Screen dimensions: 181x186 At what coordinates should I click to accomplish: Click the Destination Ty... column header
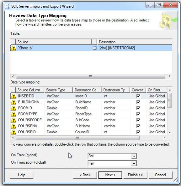(116, 90)
